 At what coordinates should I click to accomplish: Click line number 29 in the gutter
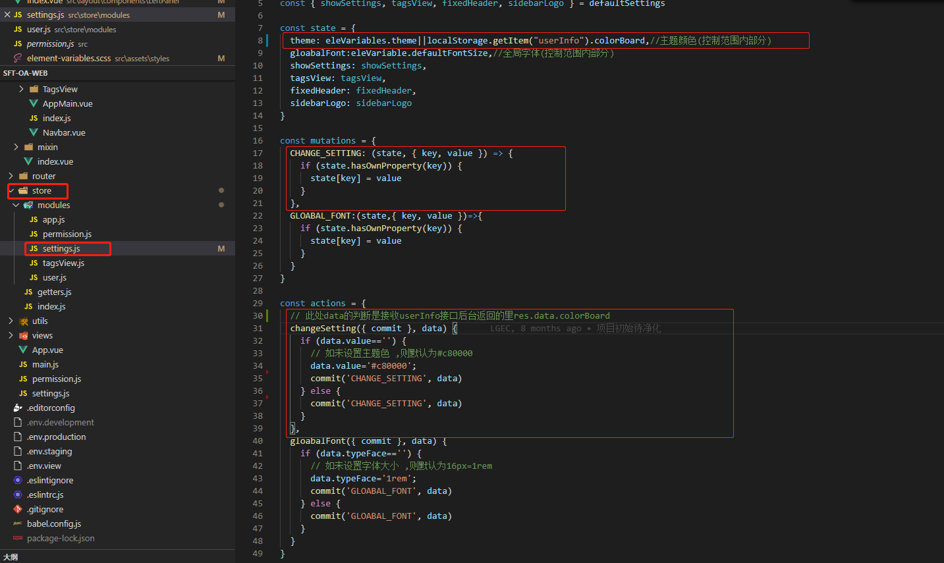pyautogui.click(x=258, y=303)
